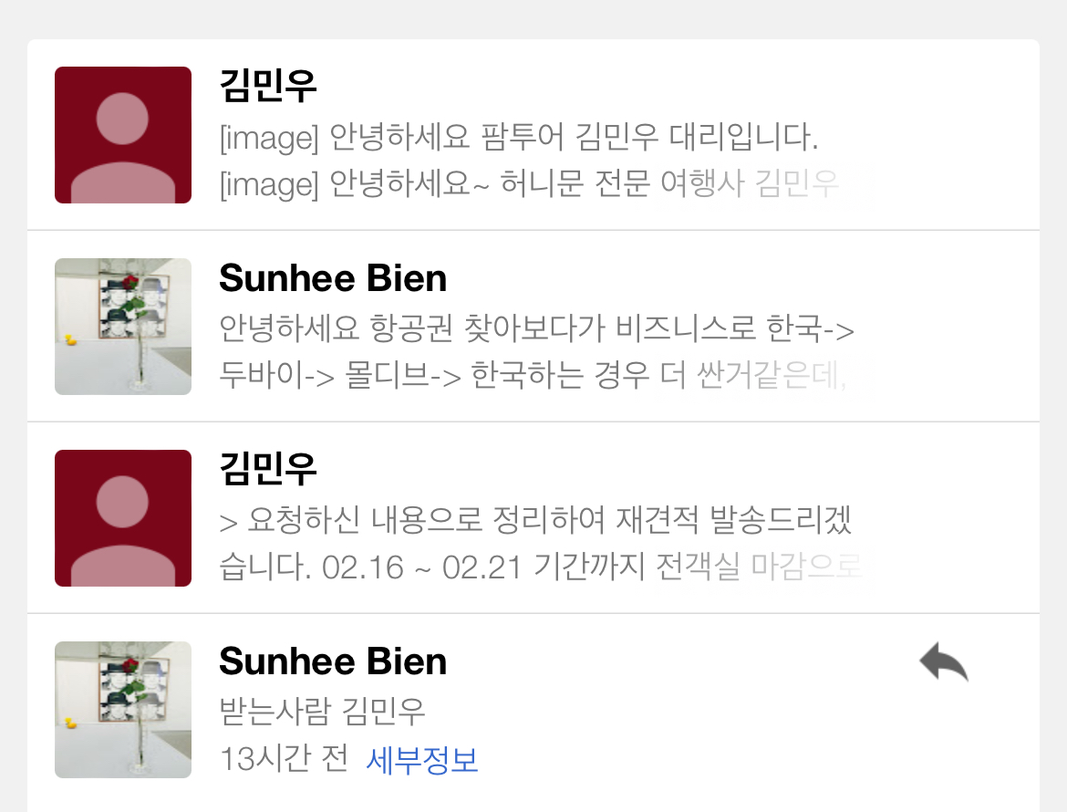Click Sunhee Bien's photo beside the 항공권 message

pyautogui.click(x=123, y=327)
